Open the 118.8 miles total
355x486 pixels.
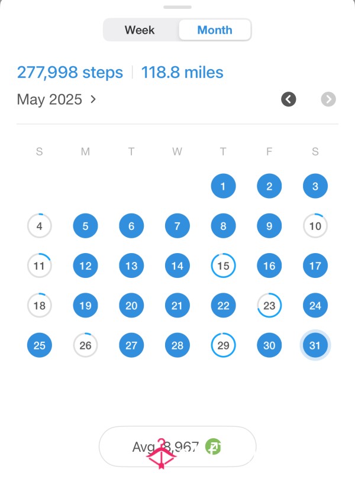point(182,72)
